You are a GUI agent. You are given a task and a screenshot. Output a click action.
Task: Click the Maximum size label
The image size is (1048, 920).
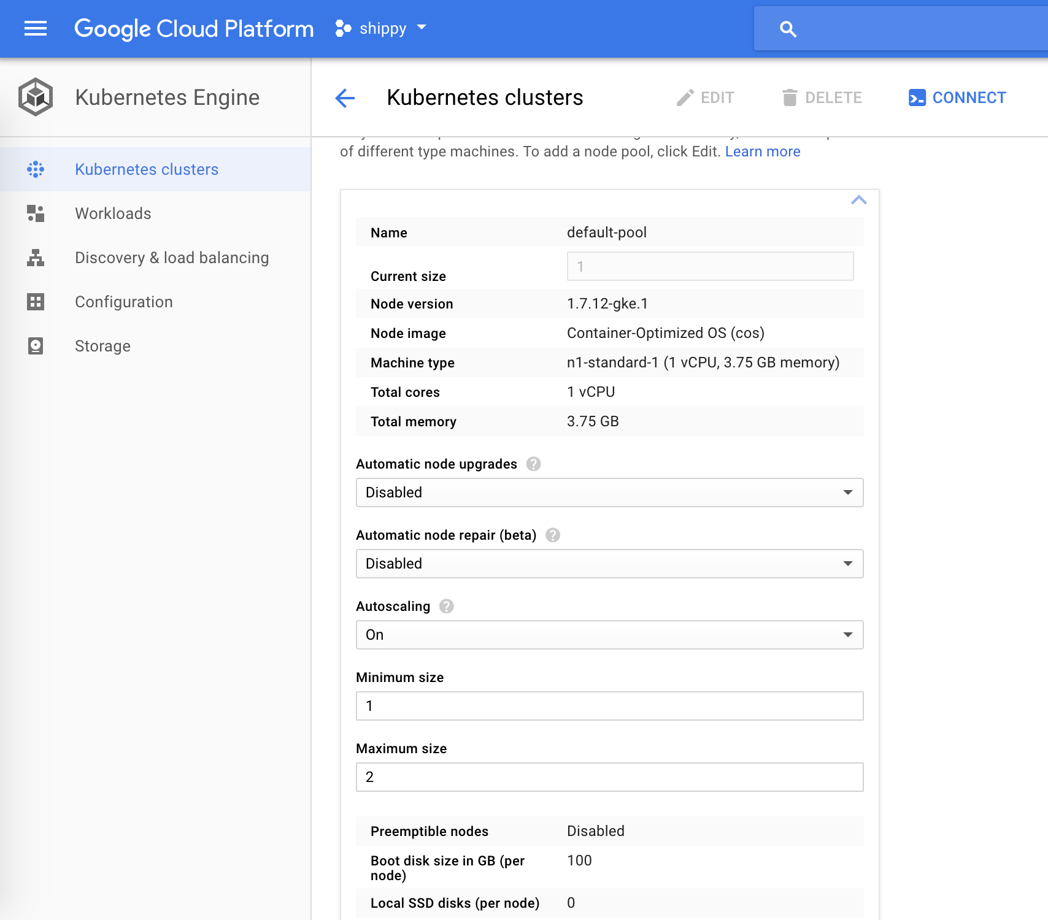(401, 748)
